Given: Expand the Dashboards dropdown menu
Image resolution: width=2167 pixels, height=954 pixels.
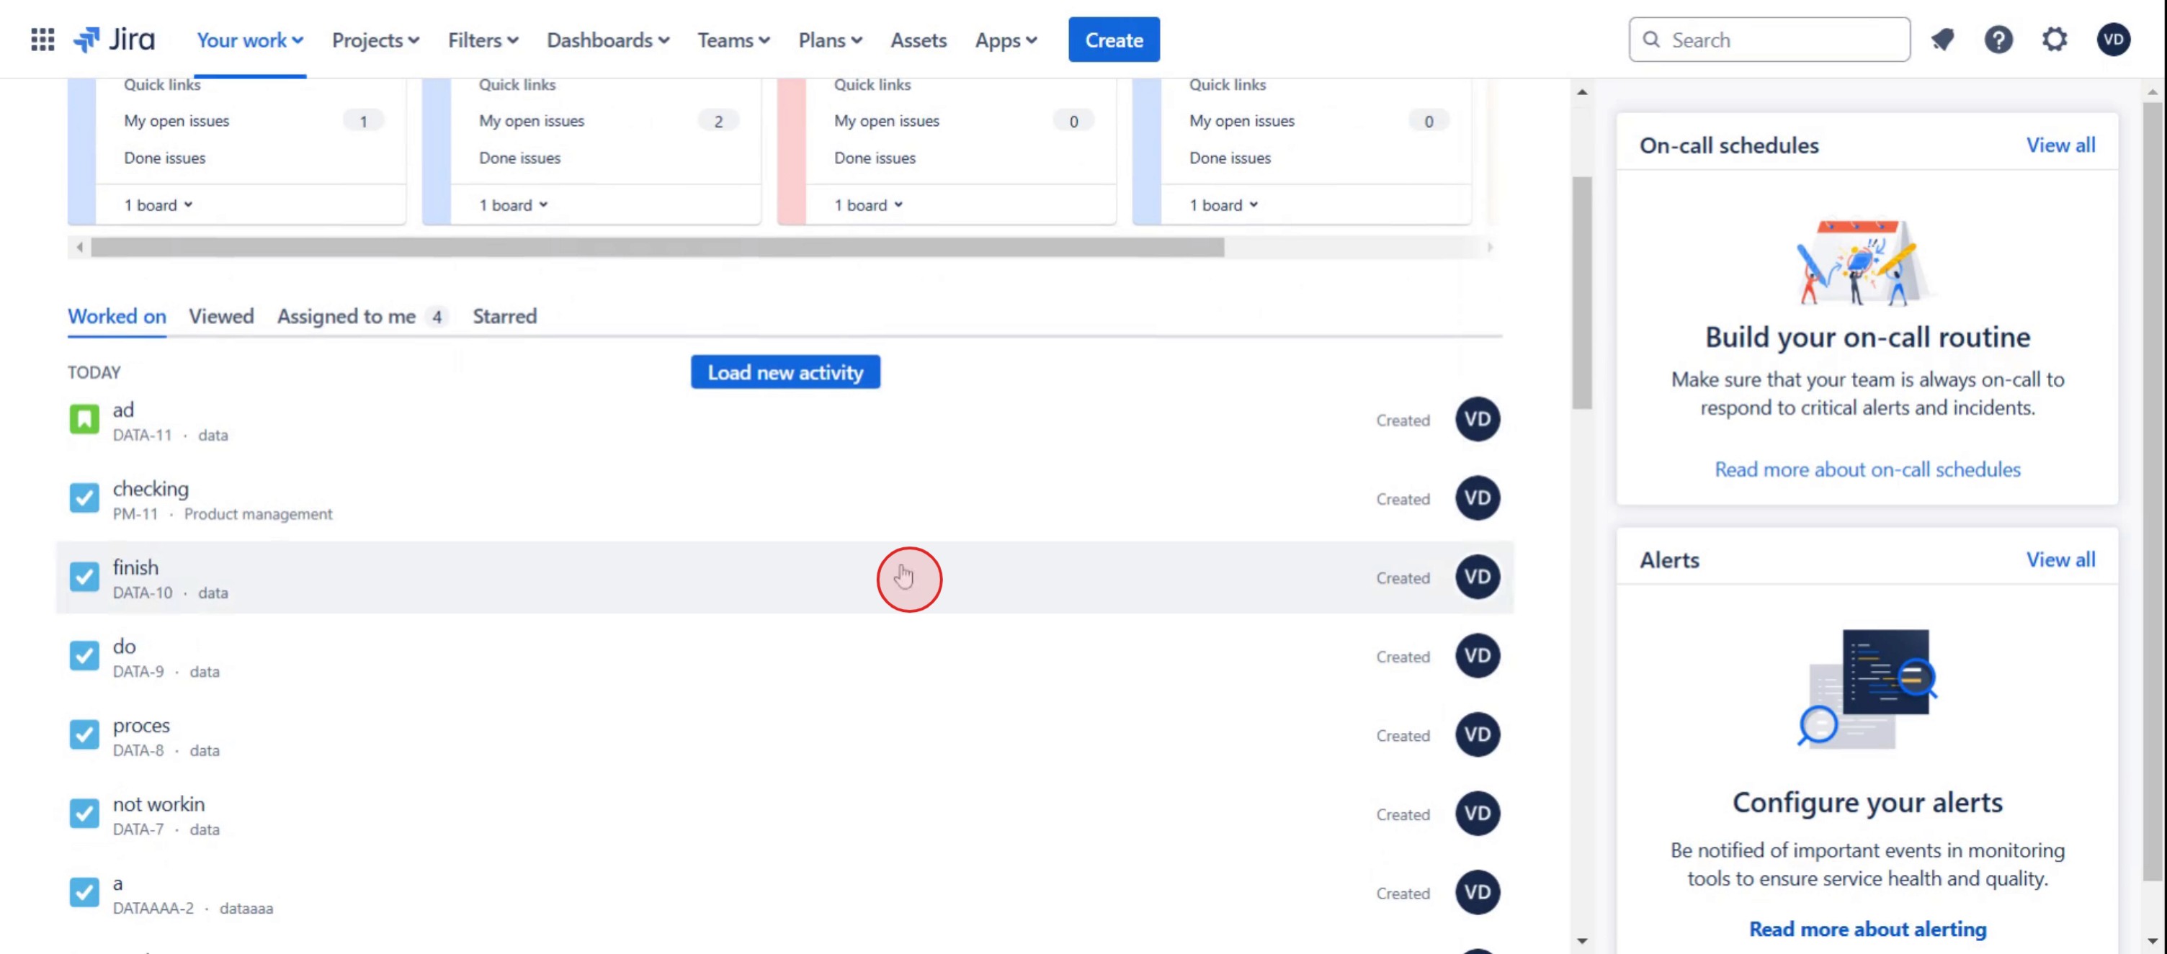Looking at the screenshot, I should click(x=607, y=40).
